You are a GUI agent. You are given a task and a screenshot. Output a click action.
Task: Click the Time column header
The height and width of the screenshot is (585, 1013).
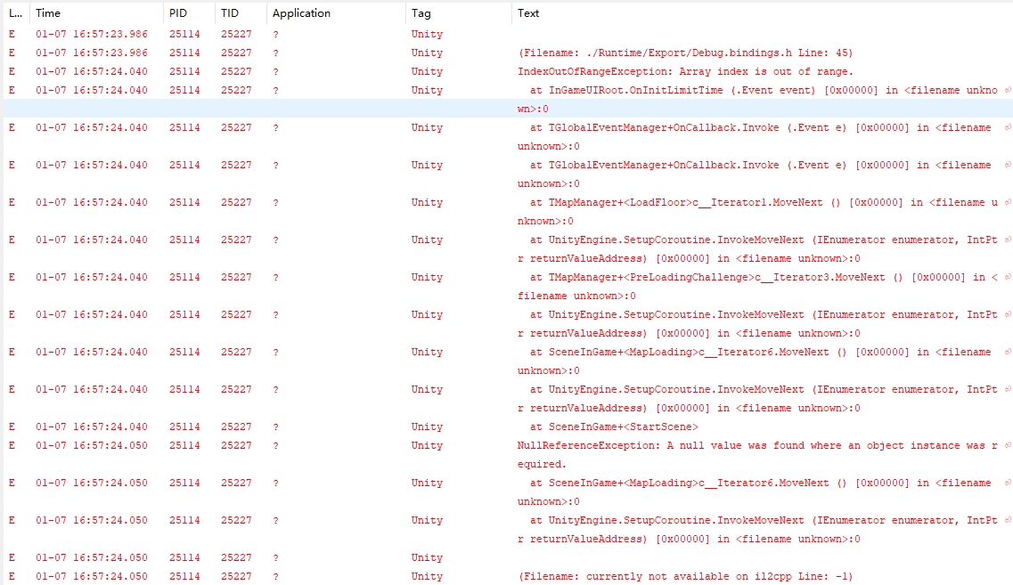(x=48, y=13)
